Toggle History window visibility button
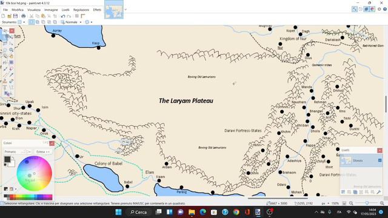Viewport: 388px width, 218px height. (361, 9)
